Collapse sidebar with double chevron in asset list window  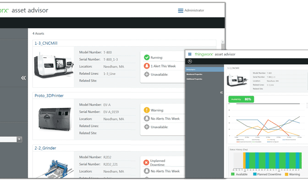click(23, 78)
